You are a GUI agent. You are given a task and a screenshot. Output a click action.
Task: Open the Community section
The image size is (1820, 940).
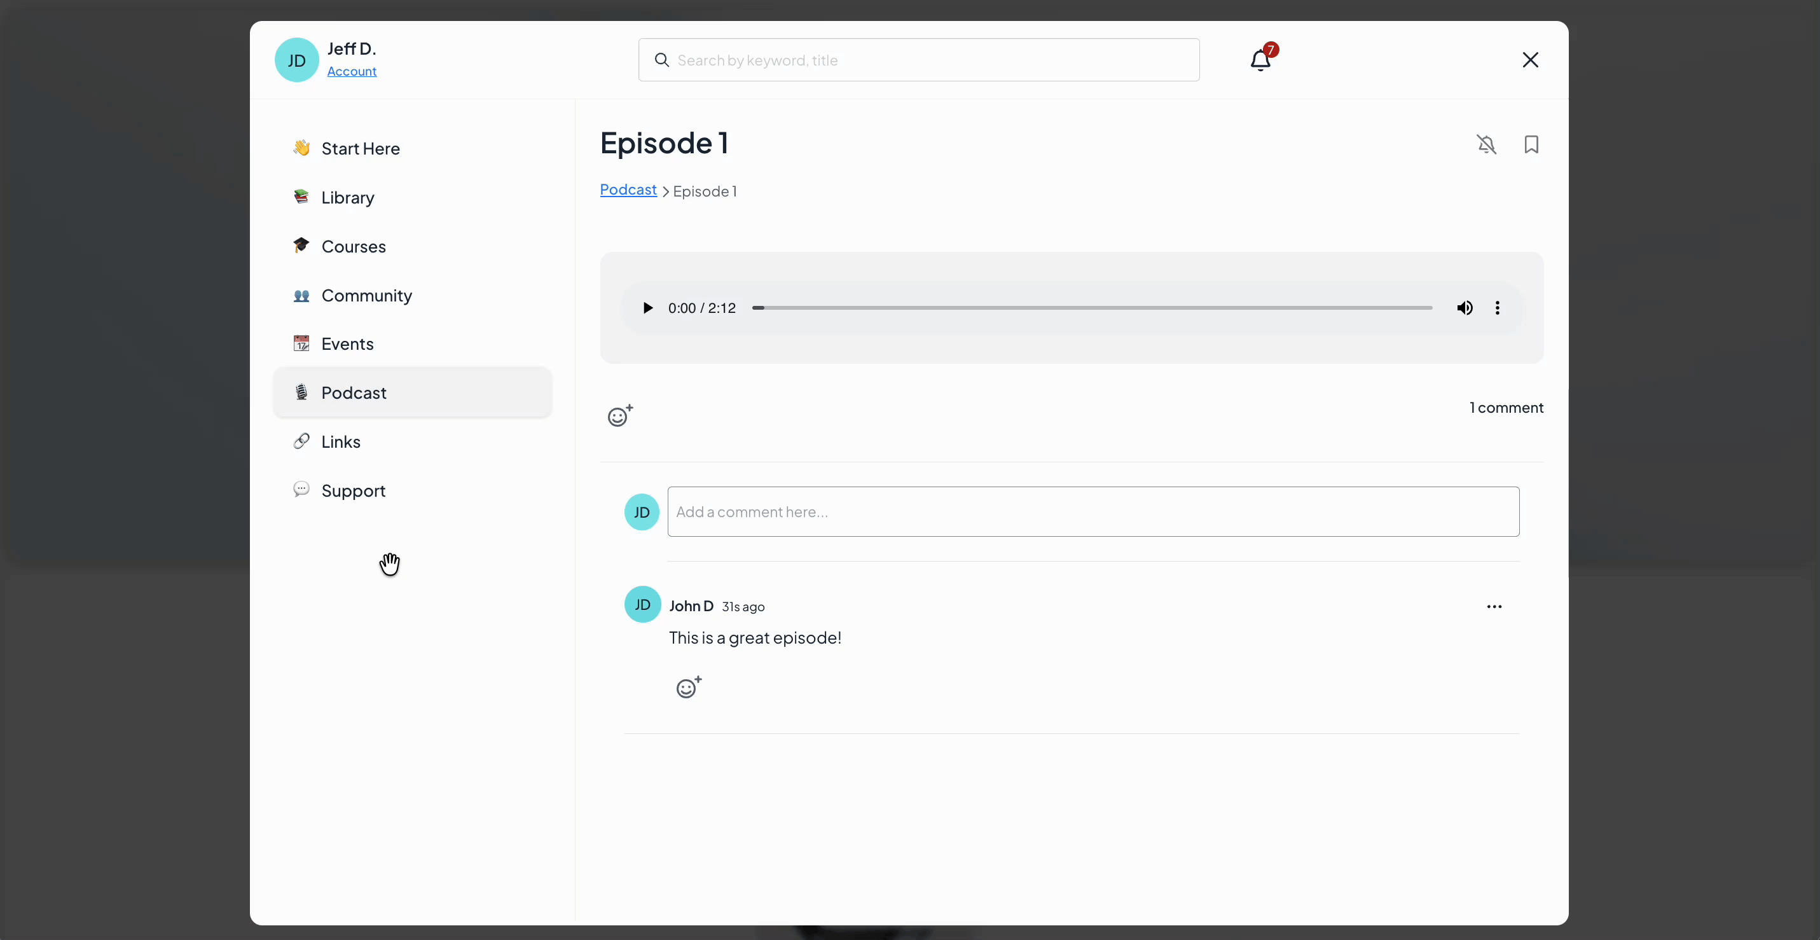click(366, 296)
